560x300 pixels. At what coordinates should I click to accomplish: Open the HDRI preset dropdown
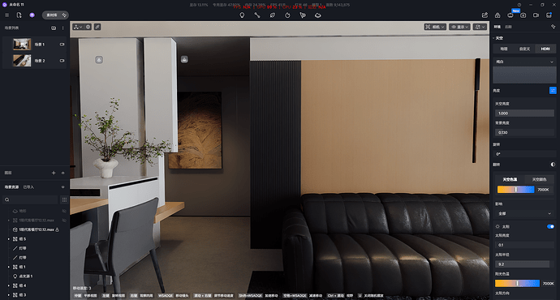coord(524,62)
